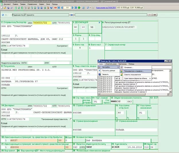Click the double arrow >> button after the message field
The width and height of the screenshot is (179, 153).
155,15
